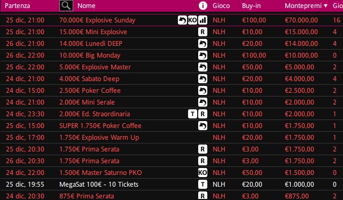
Task: Click the re-entry icon for 2.000€ Mini Serale
Action: point(203,102)
